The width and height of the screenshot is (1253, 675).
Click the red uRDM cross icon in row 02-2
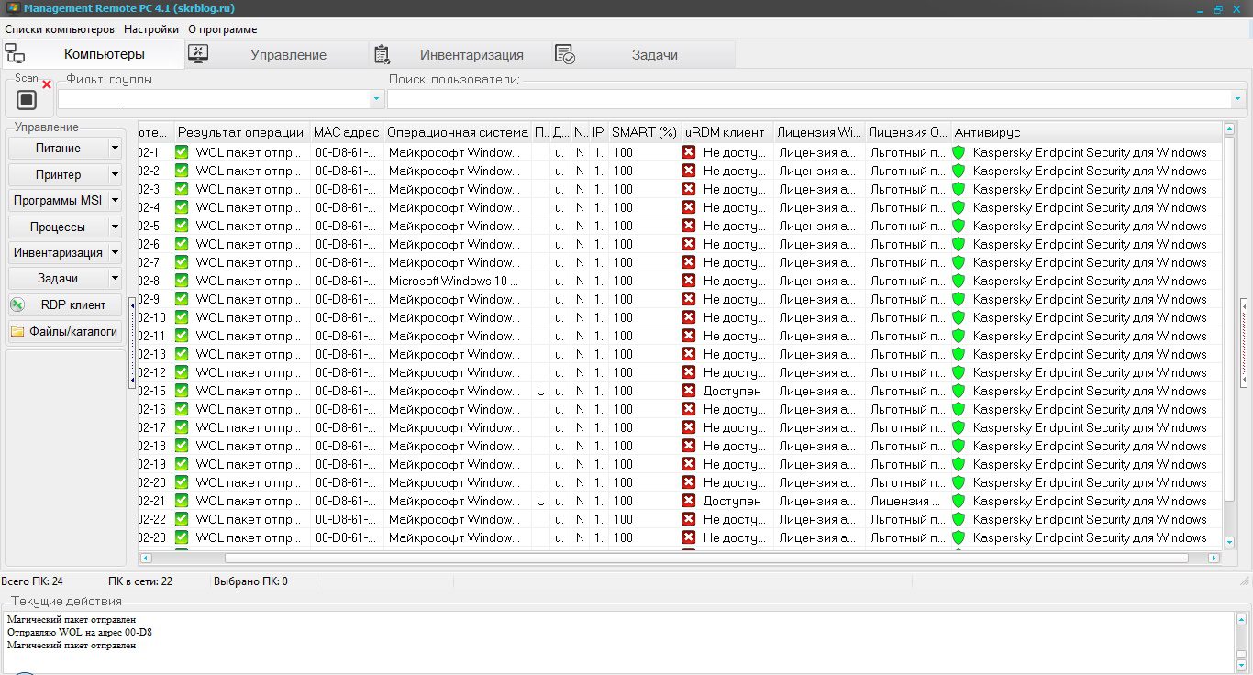(x=689, y=171)
